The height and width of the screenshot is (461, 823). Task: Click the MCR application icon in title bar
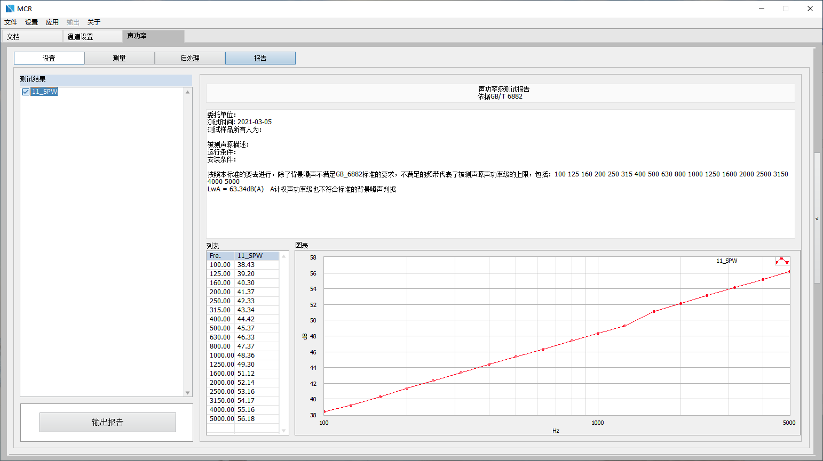click(10, 9)
